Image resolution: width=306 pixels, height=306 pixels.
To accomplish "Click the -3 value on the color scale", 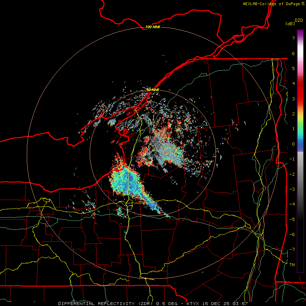I will point(292,189).
